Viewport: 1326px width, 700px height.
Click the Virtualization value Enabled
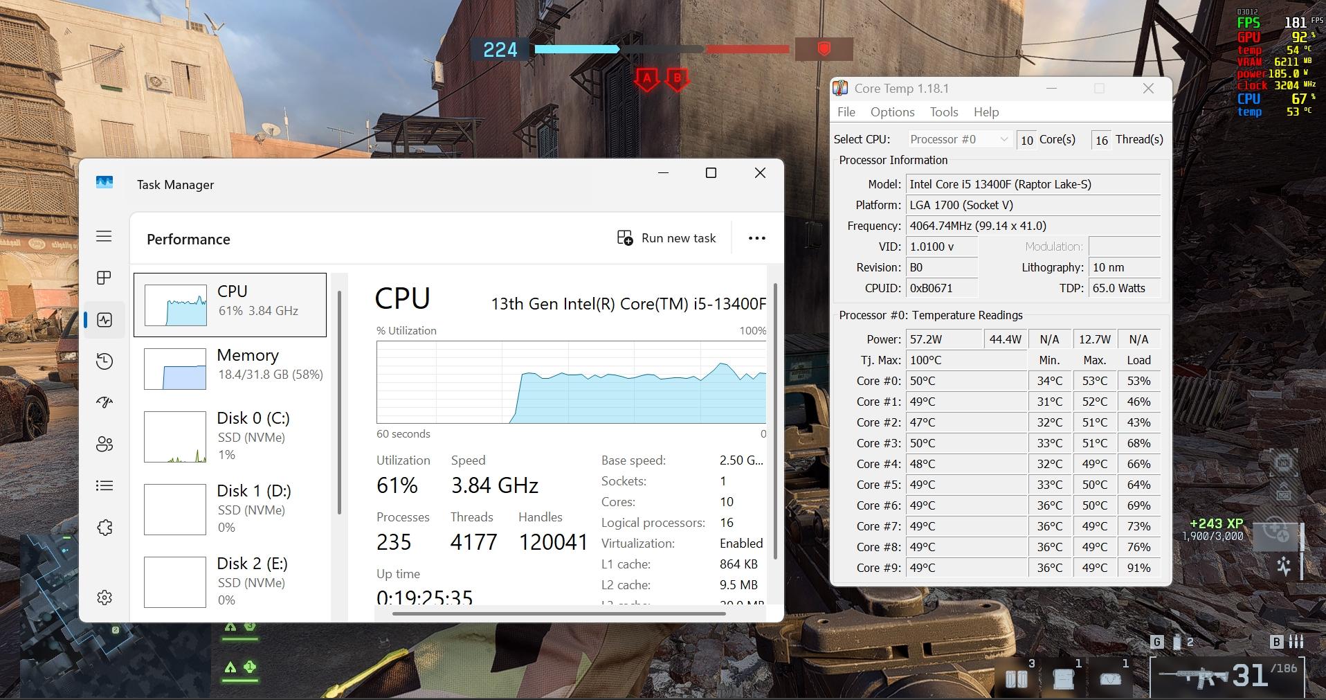[x=741, y=544]
